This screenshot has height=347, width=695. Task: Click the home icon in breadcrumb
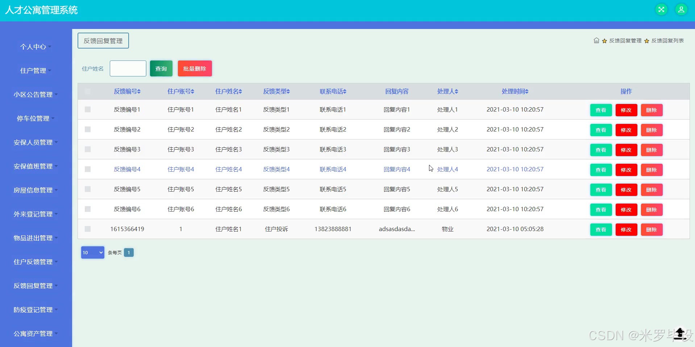tap(596, 41)
